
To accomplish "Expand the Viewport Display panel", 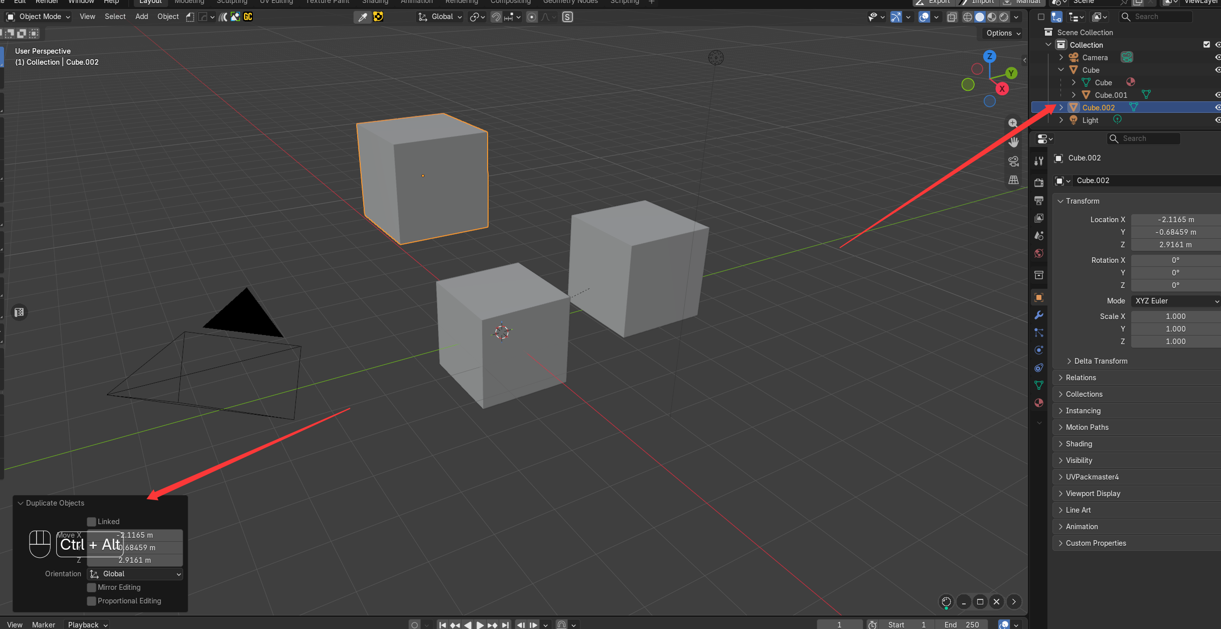I will [1093, 494].
